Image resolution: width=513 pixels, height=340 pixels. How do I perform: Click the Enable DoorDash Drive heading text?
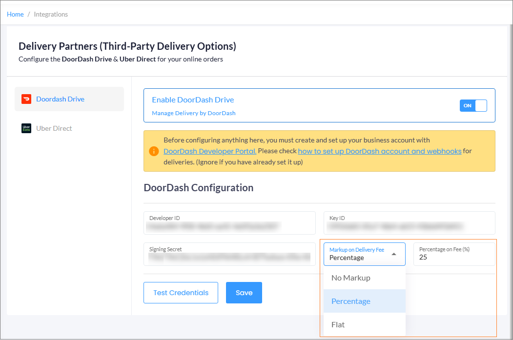[193, 100]
